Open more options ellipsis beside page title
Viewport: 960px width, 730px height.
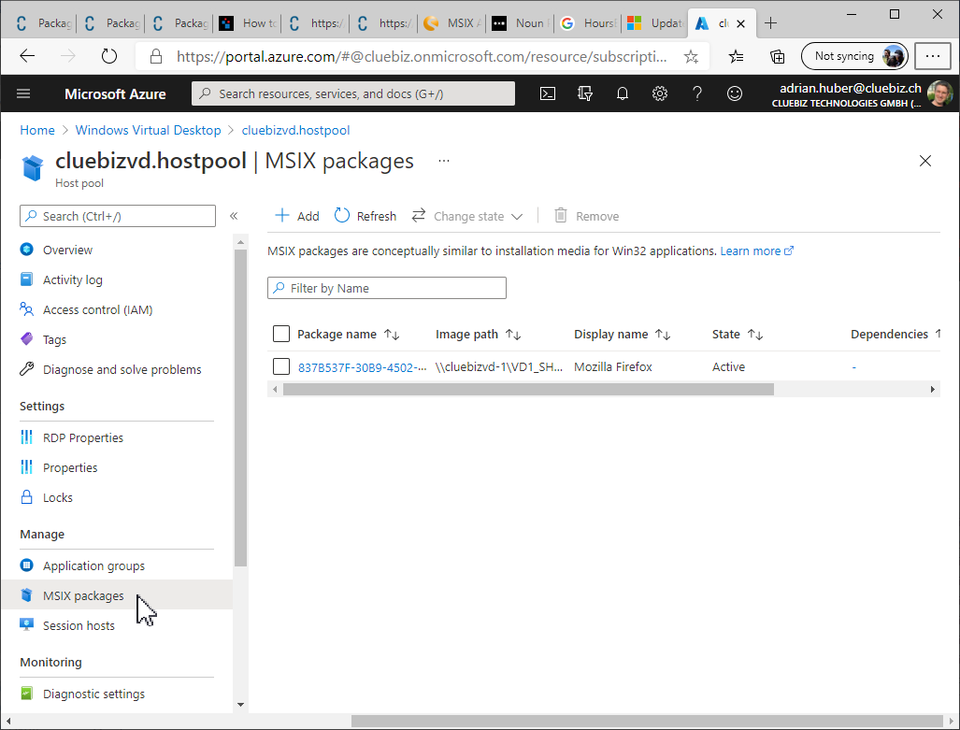point(444,161)
